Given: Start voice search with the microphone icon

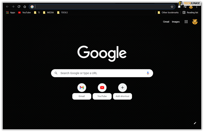Looking at the screenshot, I should click(x=148, y=73).
